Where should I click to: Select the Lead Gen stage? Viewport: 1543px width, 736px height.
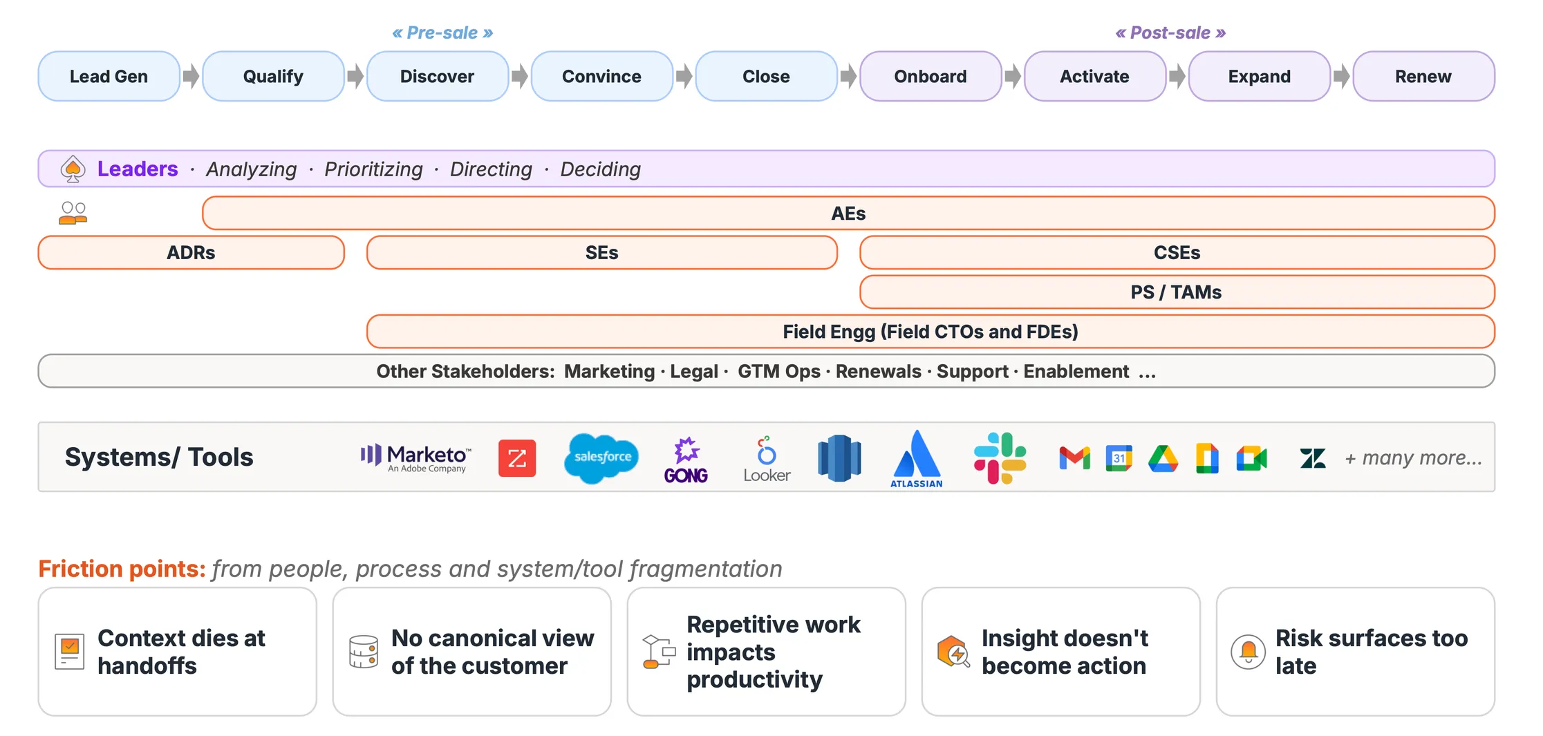tap(109, 76)
